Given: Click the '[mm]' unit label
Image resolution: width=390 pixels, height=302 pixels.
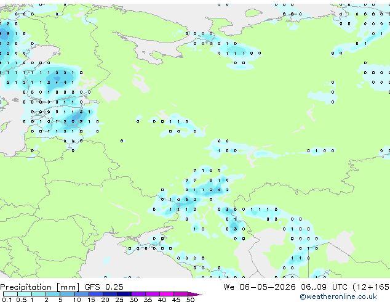Looking at the screenshot, I should [x=68, y=287].
